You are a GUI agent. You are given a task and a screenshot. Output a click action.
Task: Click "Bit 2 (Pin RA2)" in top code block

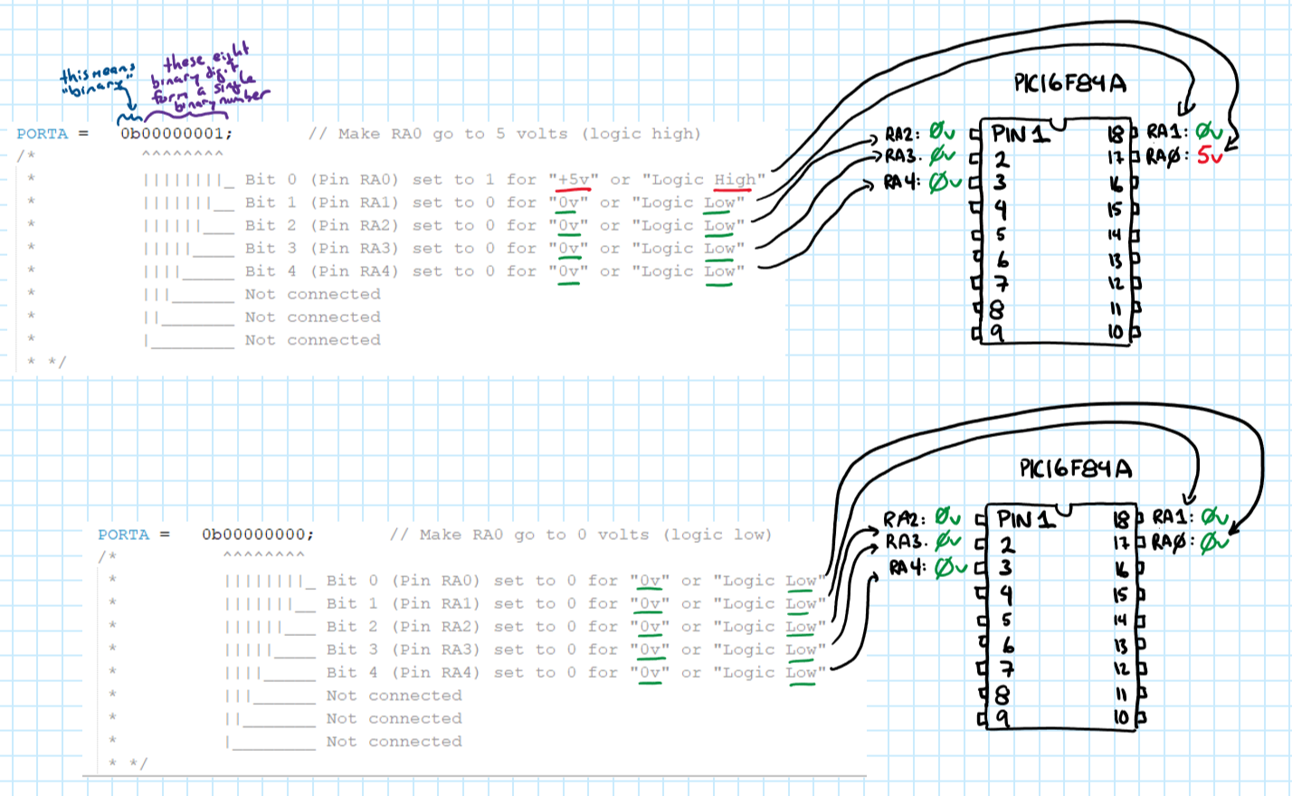coord(321,225)
